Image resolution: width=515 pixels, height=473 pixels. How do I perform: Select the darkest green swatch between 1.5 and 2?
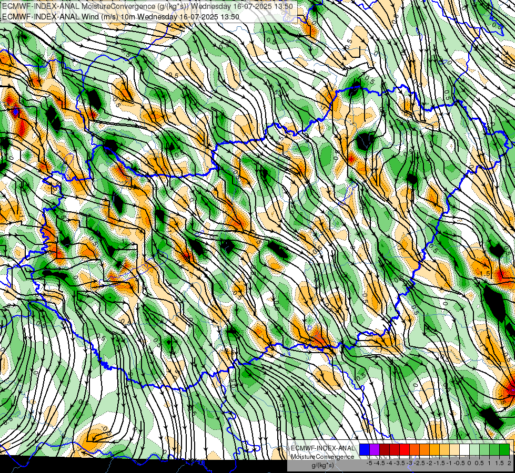(x=504, y=449)
